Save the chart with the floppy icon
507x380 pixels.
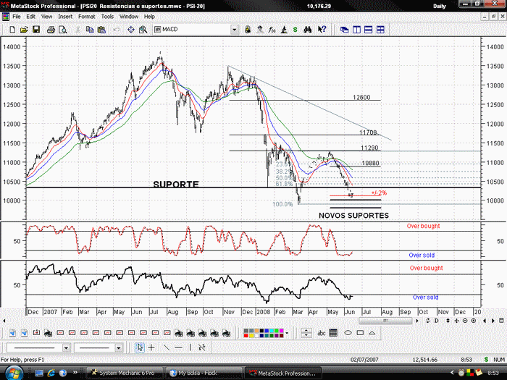(36, 30)
